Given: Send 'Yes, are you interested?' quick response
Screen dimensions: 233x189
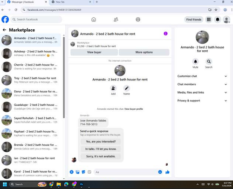Looking at the screenshot, I should 101,142.
